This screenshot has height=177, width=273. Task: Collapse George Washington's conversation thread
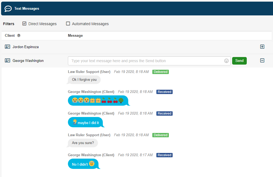pos(262,61)
